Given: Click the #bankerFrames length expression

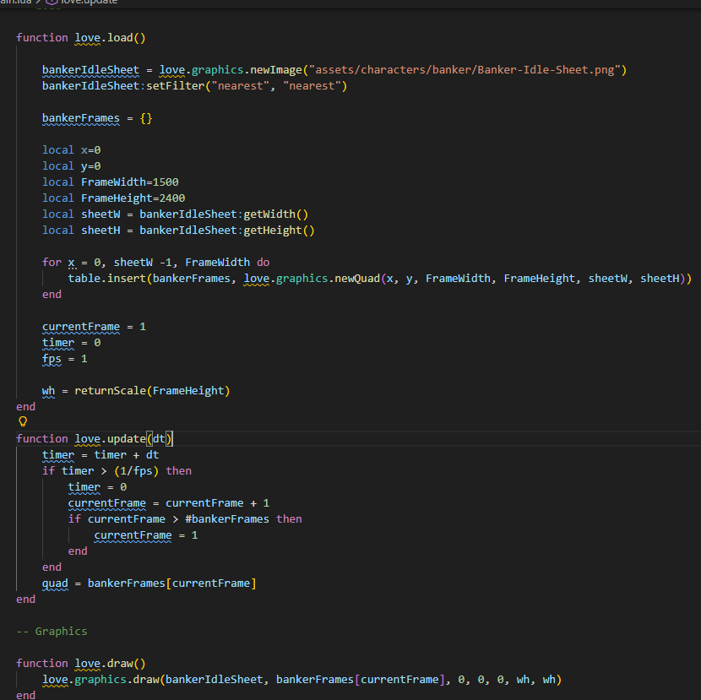Looking at the screenshot, I should tap(226, 519).
